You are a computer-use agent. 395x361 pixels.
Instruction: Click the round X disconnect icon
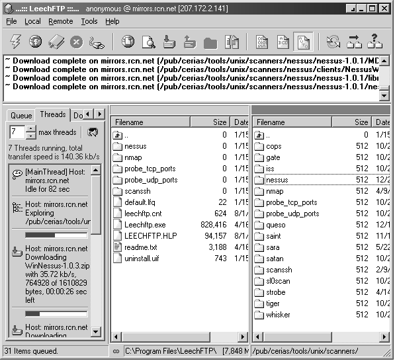pos(76,42)
